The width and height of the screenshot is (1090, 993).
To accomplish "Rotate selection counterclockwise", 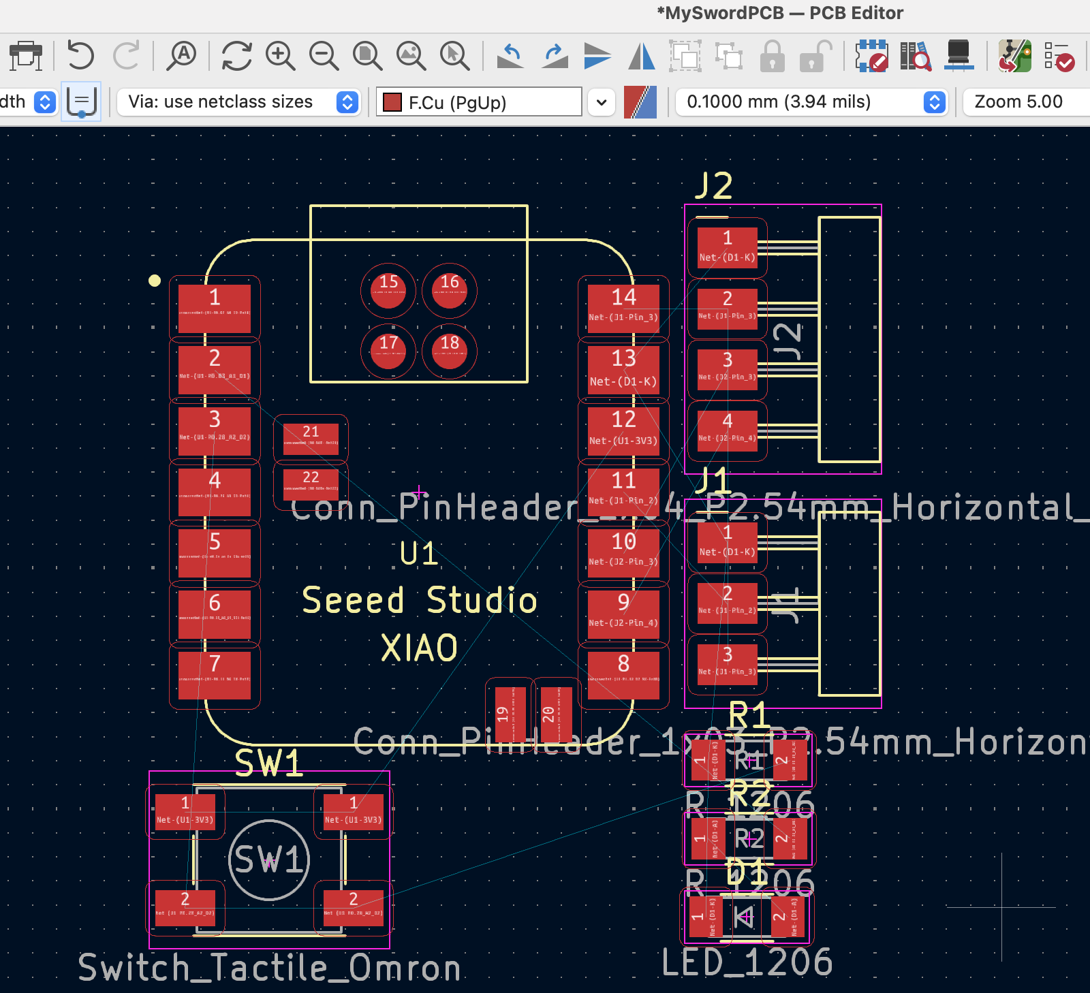I will coord(510,56).
